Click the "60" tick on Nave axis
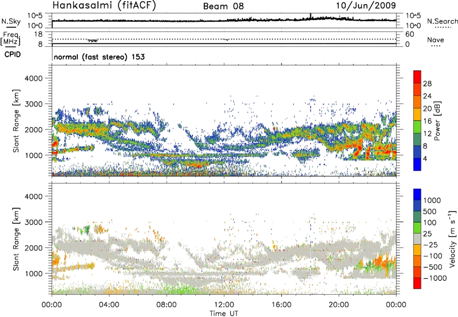458x317 pixels. pos(409,34)
